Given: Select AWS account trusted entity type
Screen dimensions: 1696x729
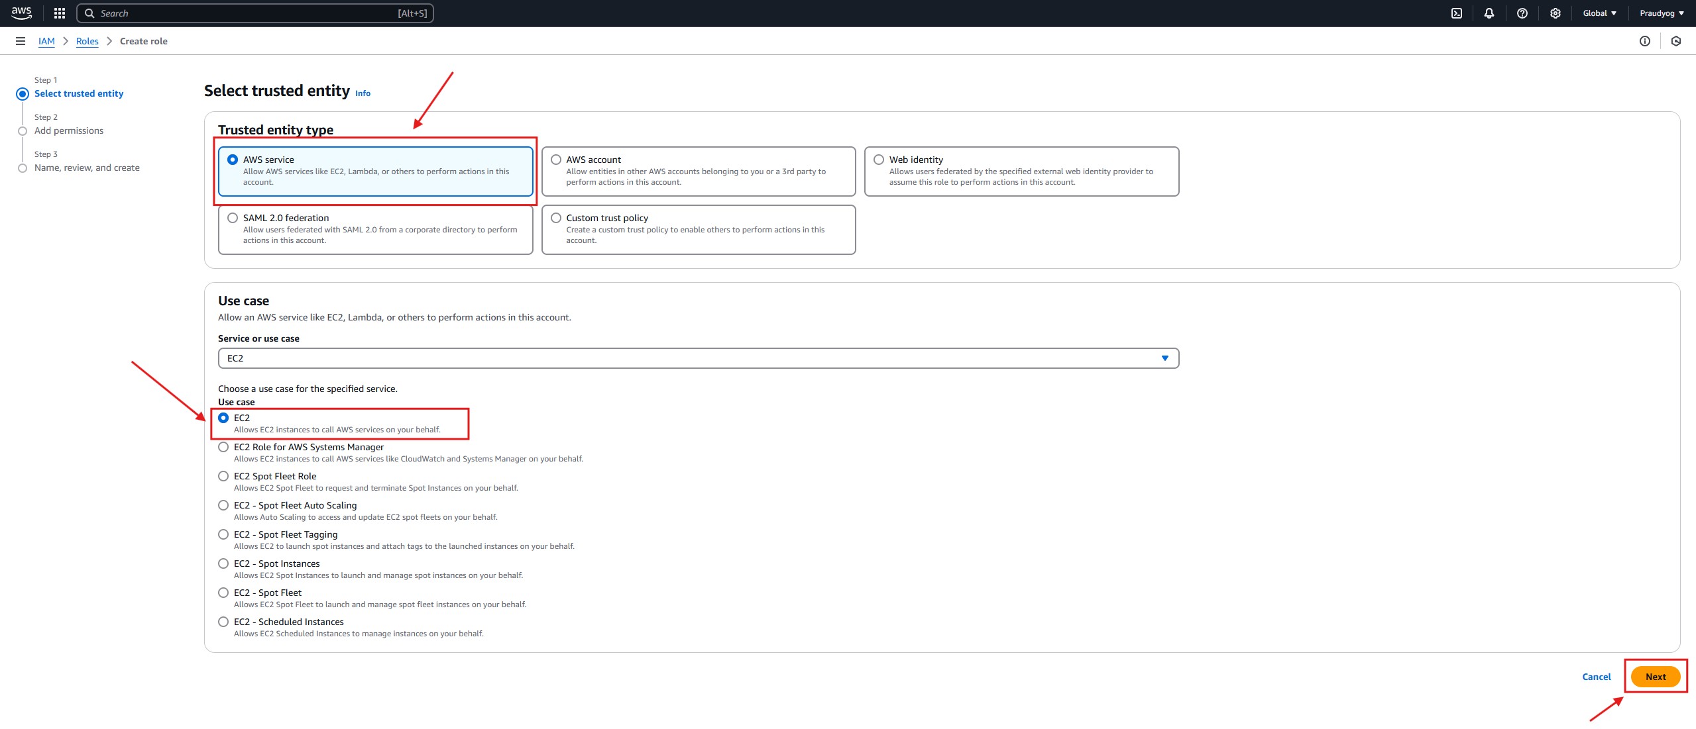Looking at the screenshot, I should 556,160.
